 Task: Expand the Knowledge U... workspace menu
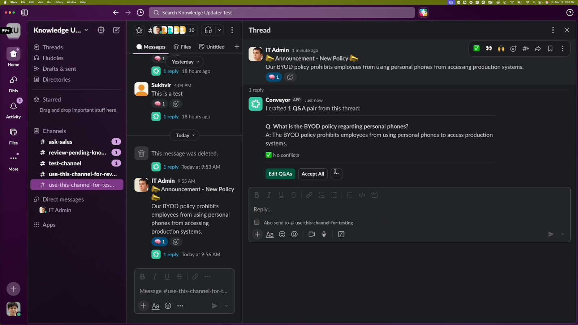pos(61,30)
